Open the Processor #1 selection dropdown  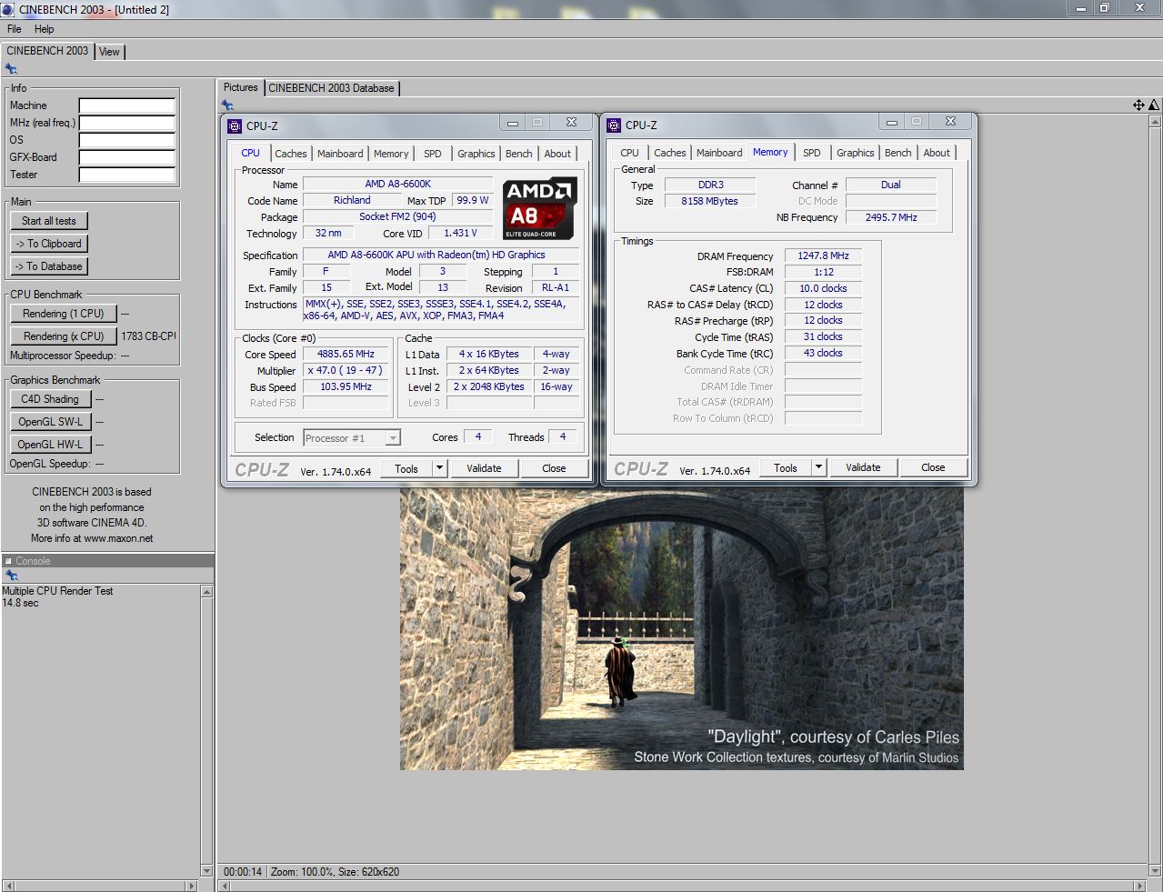351,438
